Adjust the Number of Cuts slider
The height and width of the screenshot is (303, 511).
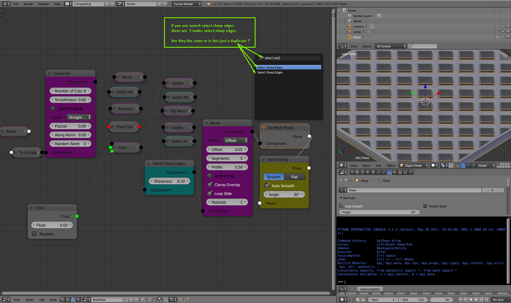[x=70, y=91]
